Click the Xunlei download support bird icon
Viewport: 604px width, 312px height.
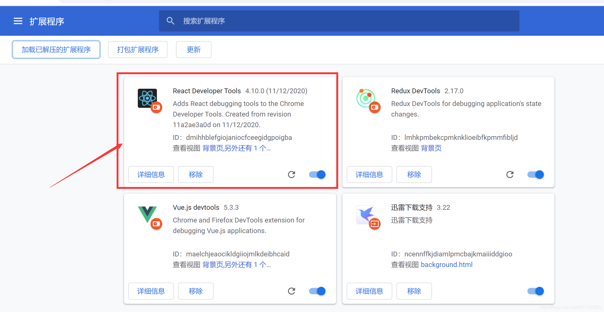click(366, 215)
